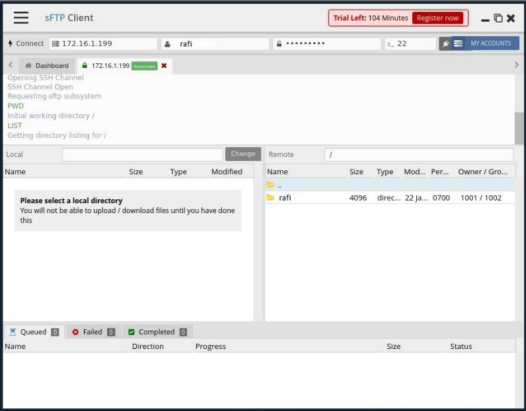Minimize the sFTP Client window
Screen dimensions: 526x411
(485, 20)
